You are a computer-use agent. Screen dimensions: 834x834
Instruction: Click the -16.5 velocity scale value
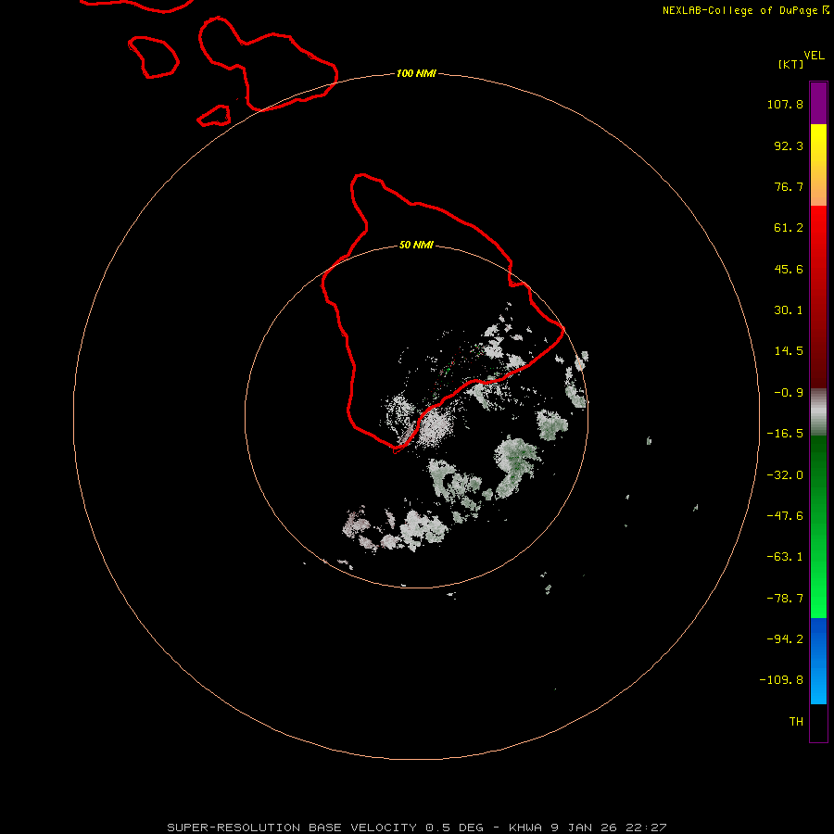[x=785, y=434]
